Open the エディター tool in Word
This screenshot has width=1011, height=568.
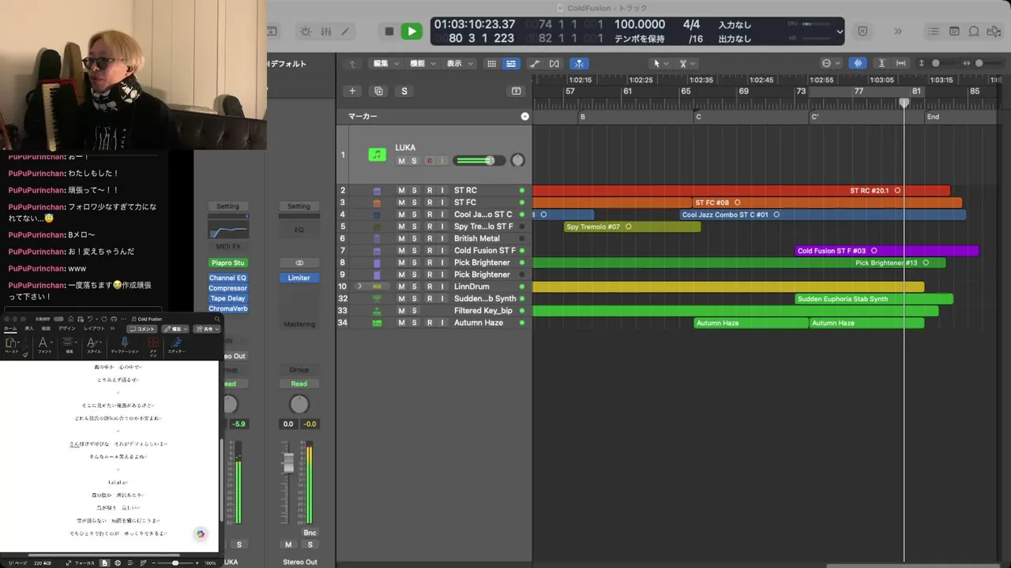pos(176,344)
